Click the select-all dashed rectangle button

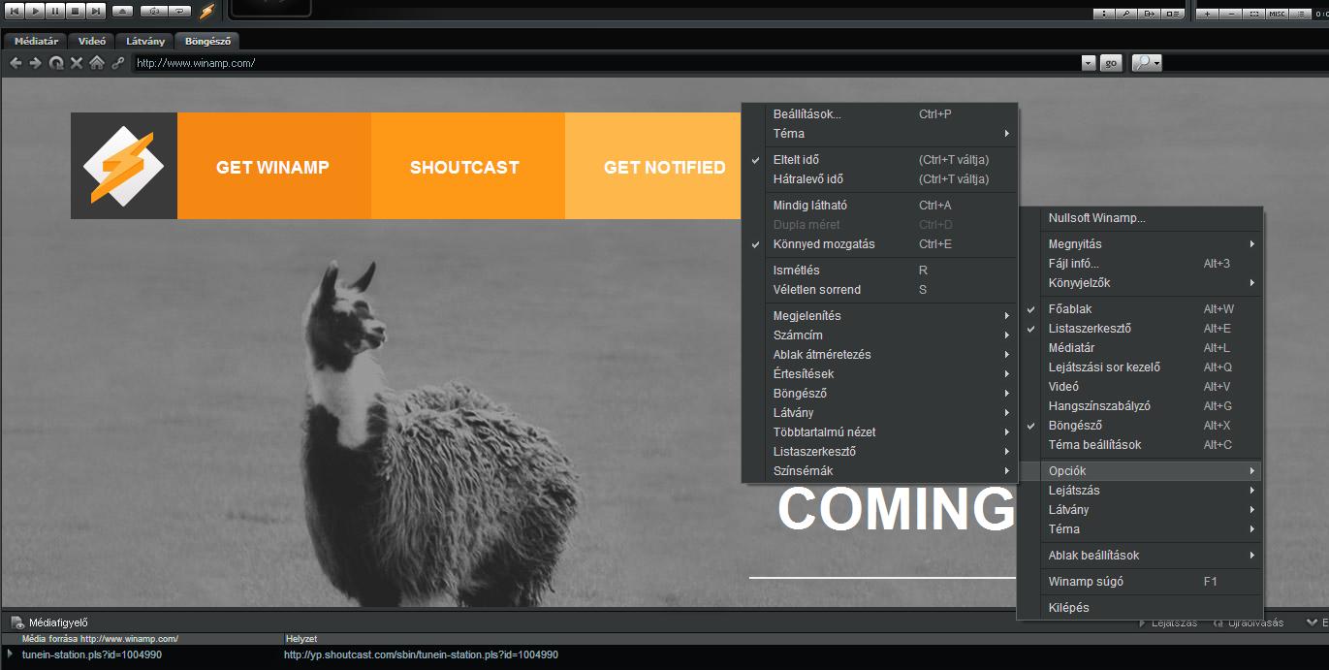(x=1254, y=14)
